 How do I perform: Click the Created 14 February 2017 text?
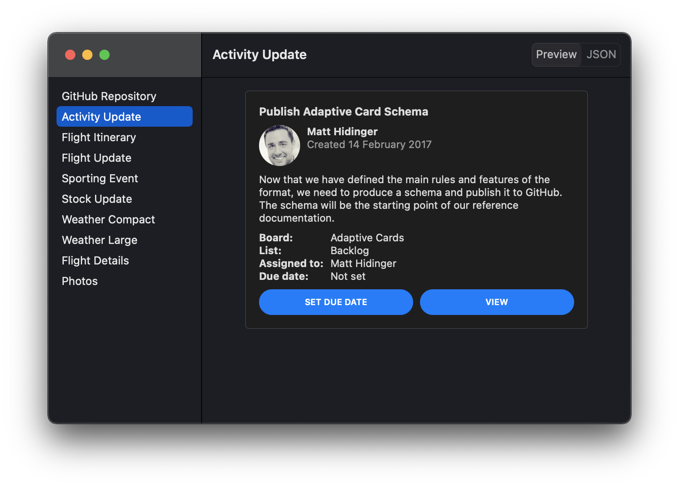click(369, 145)
